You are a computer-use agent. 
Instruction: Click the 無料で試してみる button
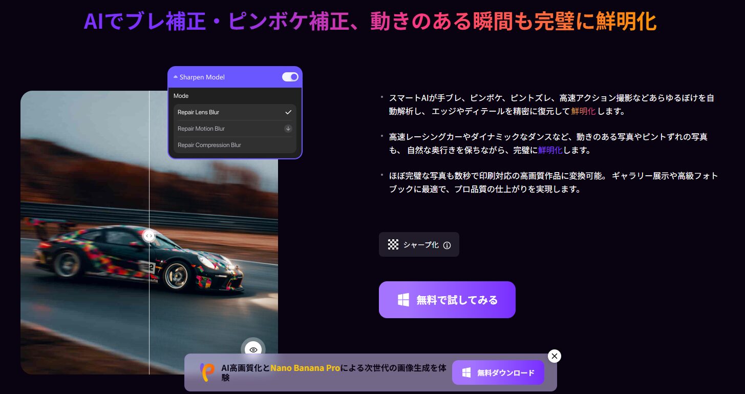coord(447,300)
